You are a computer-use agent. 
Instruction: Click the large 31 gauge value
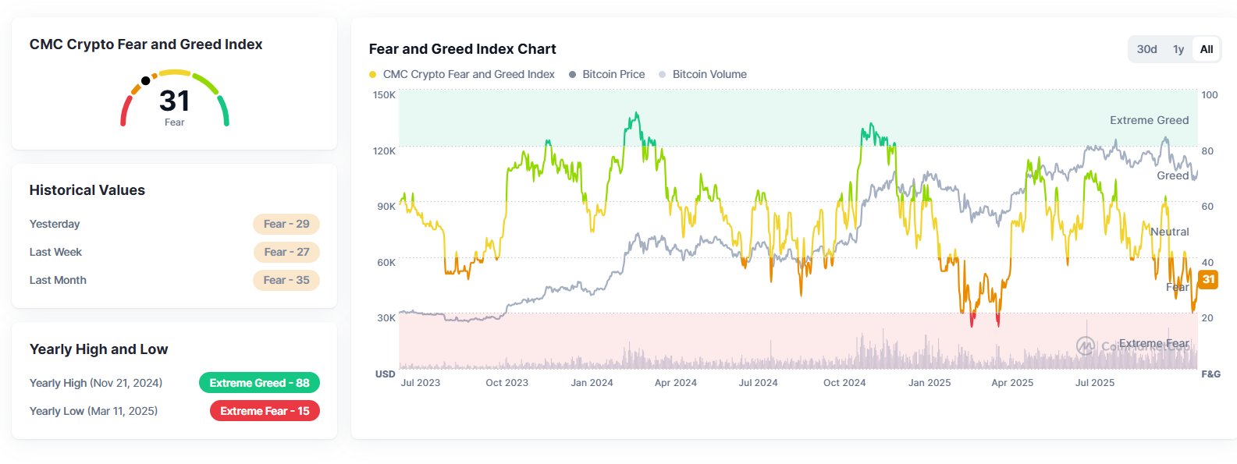[x=175, y=101]
